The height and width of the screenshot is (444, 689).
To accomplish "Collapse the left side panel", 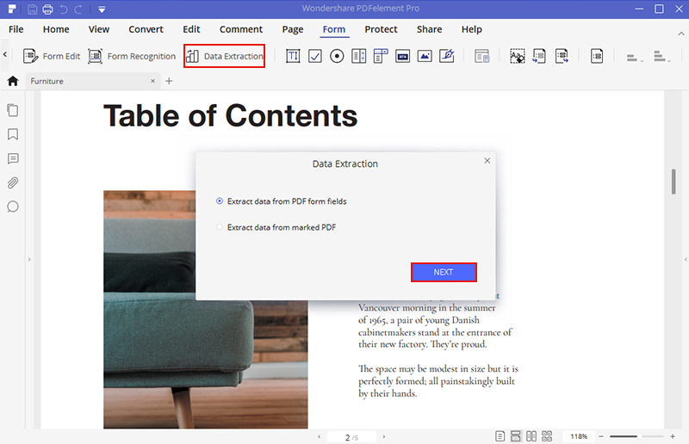I will pyautogui.click(x=30, y=259).
